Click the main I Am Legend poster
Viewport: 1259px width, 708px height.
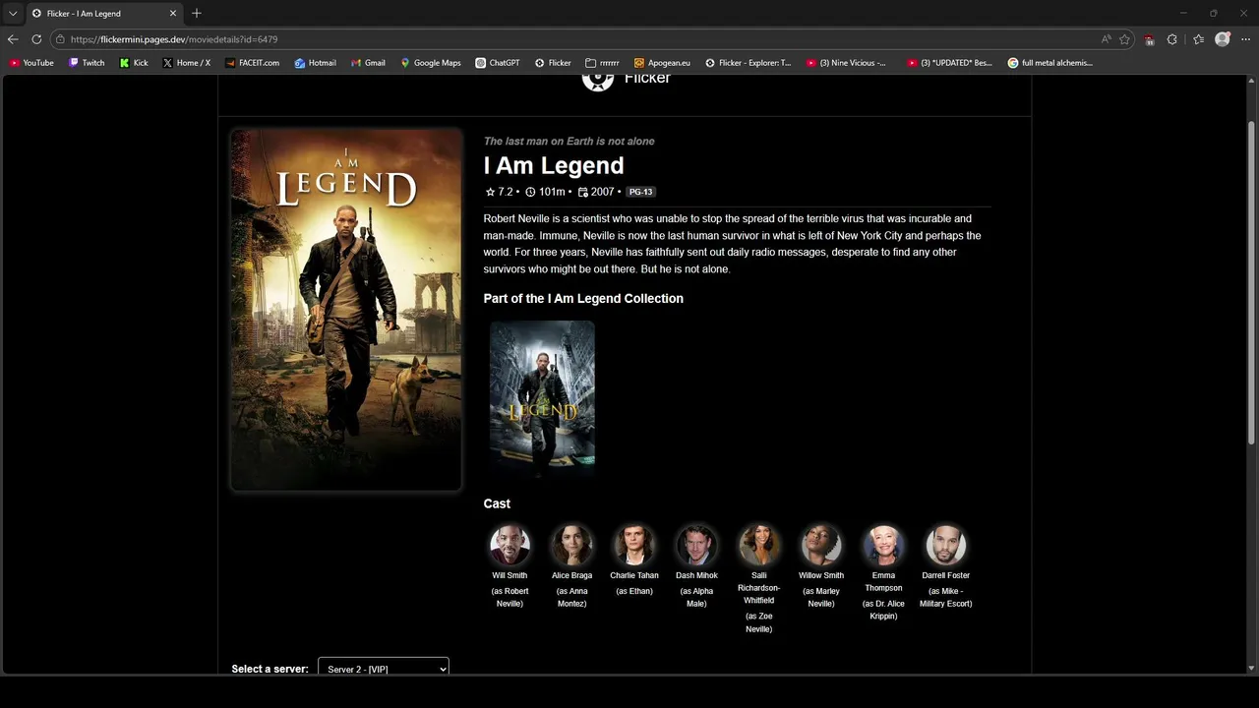pyautogui.click(x=346, y=310)
